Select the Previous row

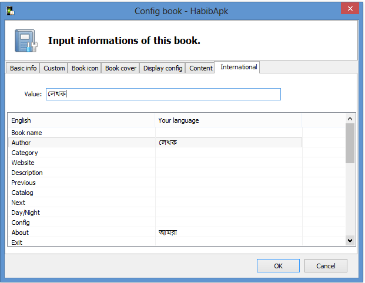(155, 183)
